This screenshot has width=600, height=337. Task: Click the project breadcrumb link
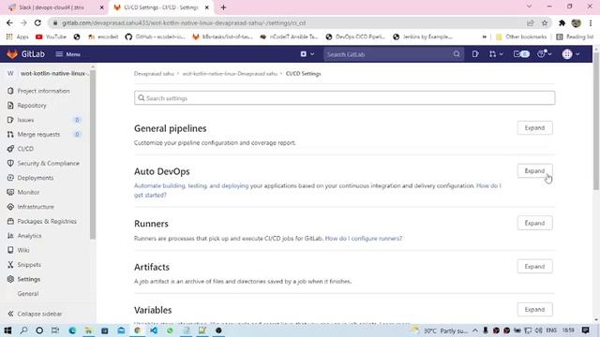(230, 74)
